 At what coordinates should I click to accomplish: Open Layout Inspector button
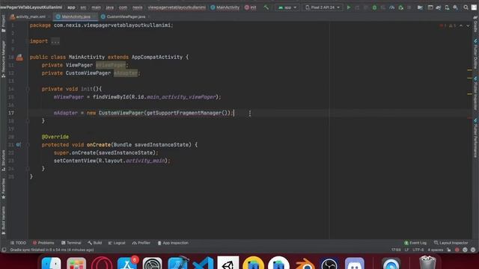point(451,243)
